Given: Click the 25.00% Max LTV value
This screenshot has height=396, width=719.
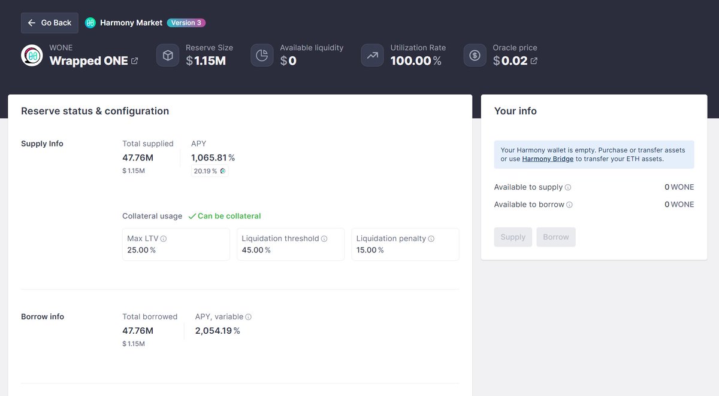Looking at the screenshot, I should click(141, 250).
